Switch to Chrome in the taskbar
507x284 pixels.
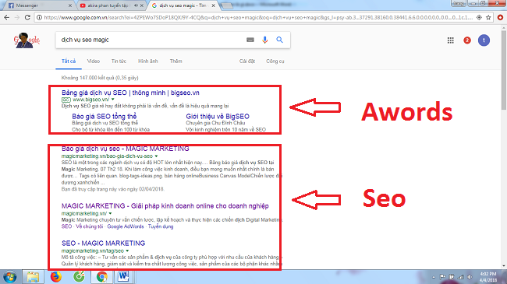102,277
